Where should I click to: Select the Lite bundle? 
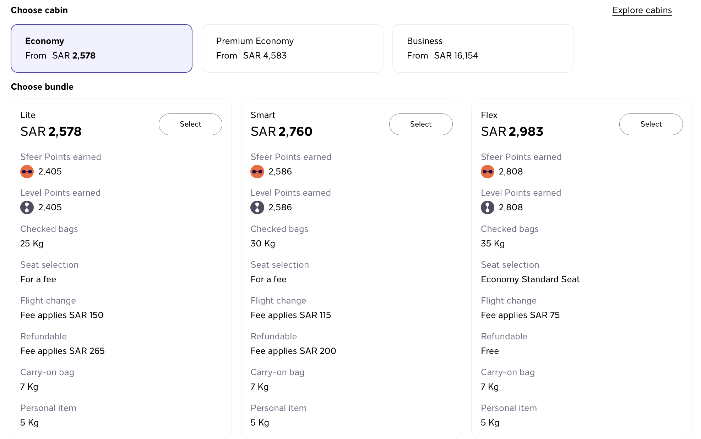(x=190, y=124)
